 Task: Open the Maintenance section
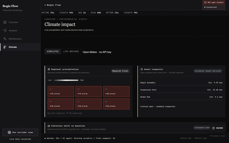(20, 39)
